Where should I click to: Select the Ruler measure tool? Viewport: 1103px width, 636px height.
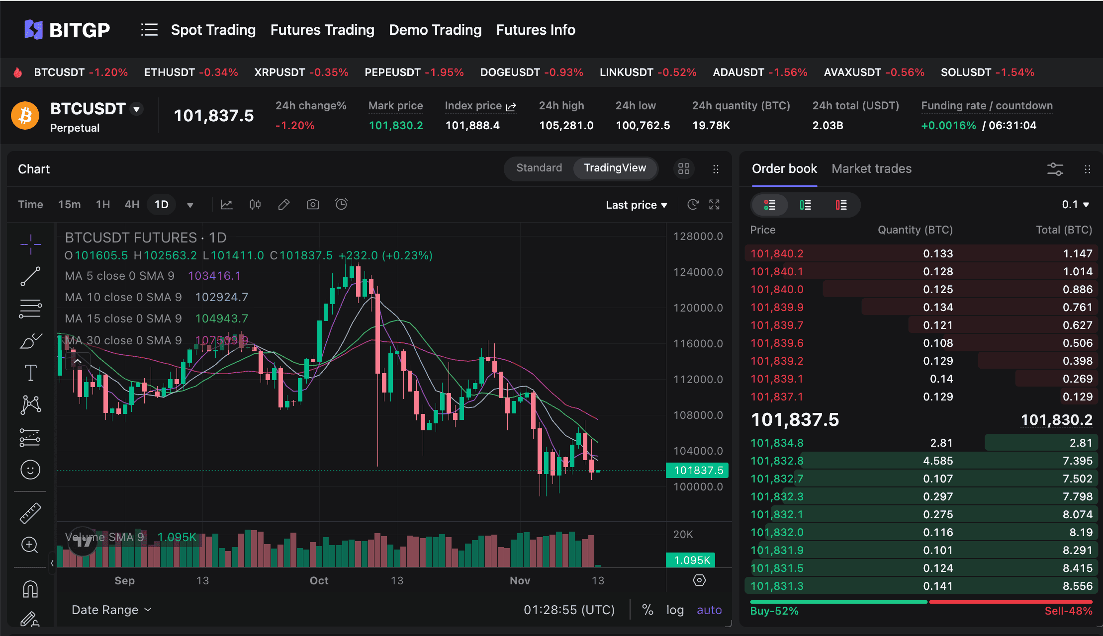click(30, 513)
